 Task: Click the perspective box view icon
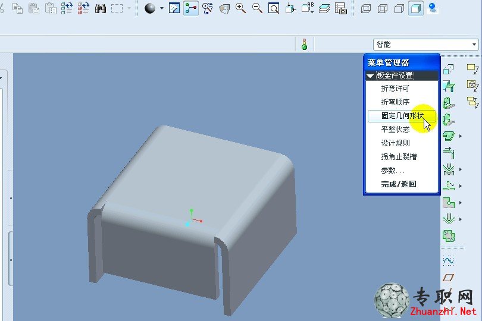(224, 8)
